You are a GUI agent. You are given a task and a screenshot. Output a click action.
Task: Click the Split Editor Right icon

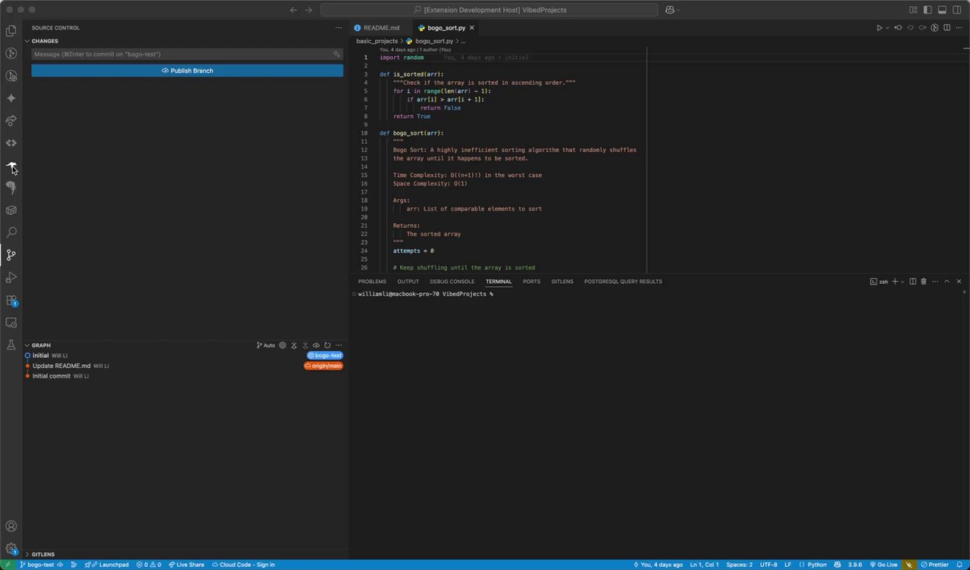(947, 28)
